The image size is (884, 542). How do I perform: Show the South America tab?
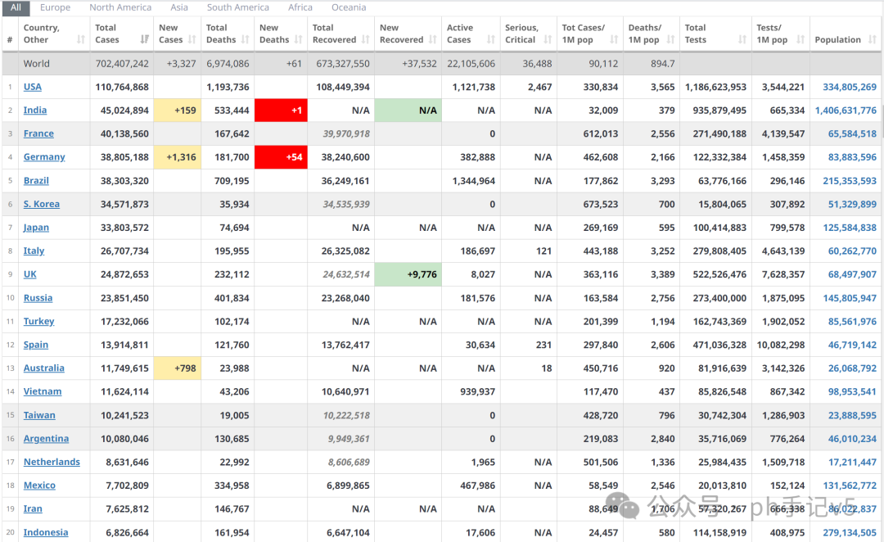pos(238,7)
